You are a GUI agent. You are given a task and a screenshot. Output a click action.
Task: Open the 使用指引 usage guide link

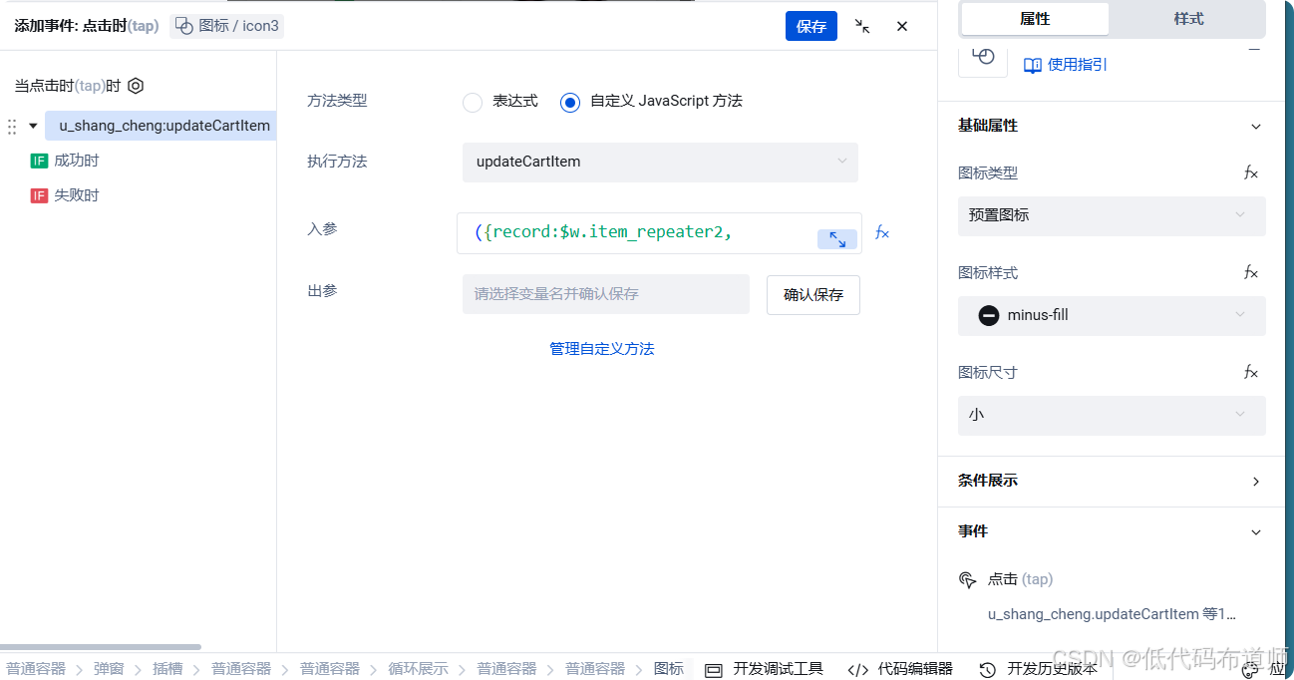(1078, 65)
